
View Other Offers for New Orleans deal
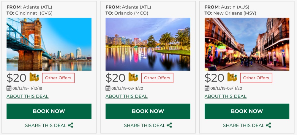click(256, 78)
